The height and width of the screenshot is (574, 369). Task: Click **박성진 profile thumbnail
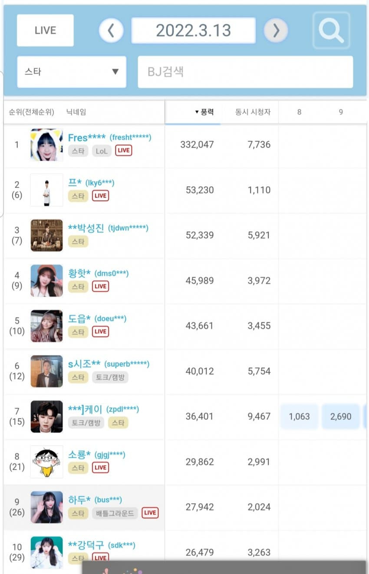coord(46,235)
